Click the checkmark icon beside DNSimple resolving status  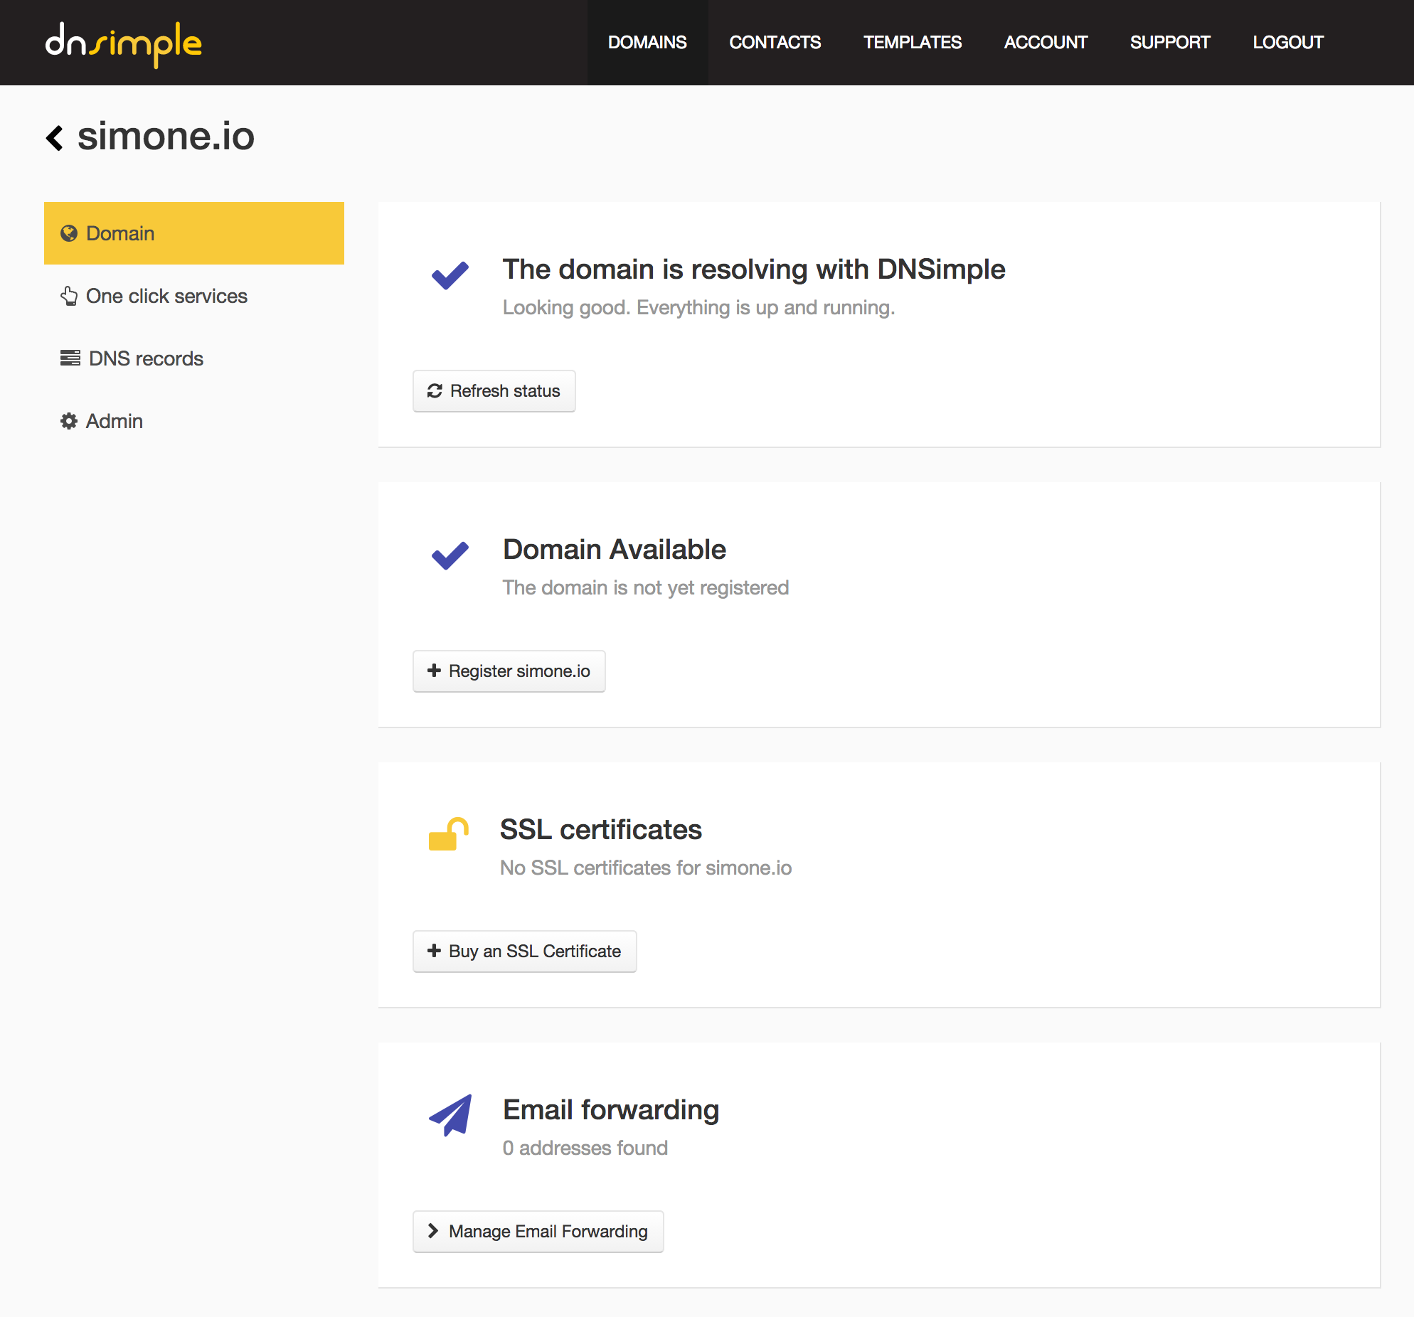tap(450, 276)
